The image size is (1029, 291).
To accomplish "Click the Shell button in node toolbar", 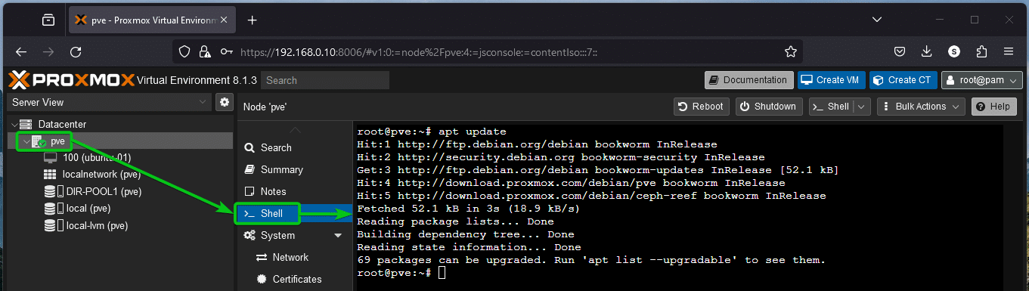I will coord(830,107).
